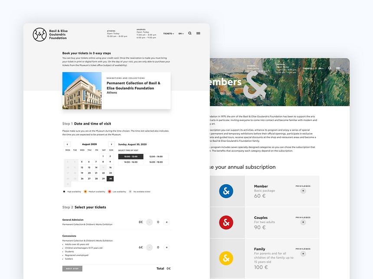
Task: Go to previous month in calendar
Action: click(67, 144)
